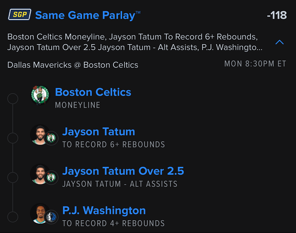This screenshot has width=296, height=233.
Task: Click the Dallas Mavericks @ Boston Celtics matchup
Action: pos(73,65)
